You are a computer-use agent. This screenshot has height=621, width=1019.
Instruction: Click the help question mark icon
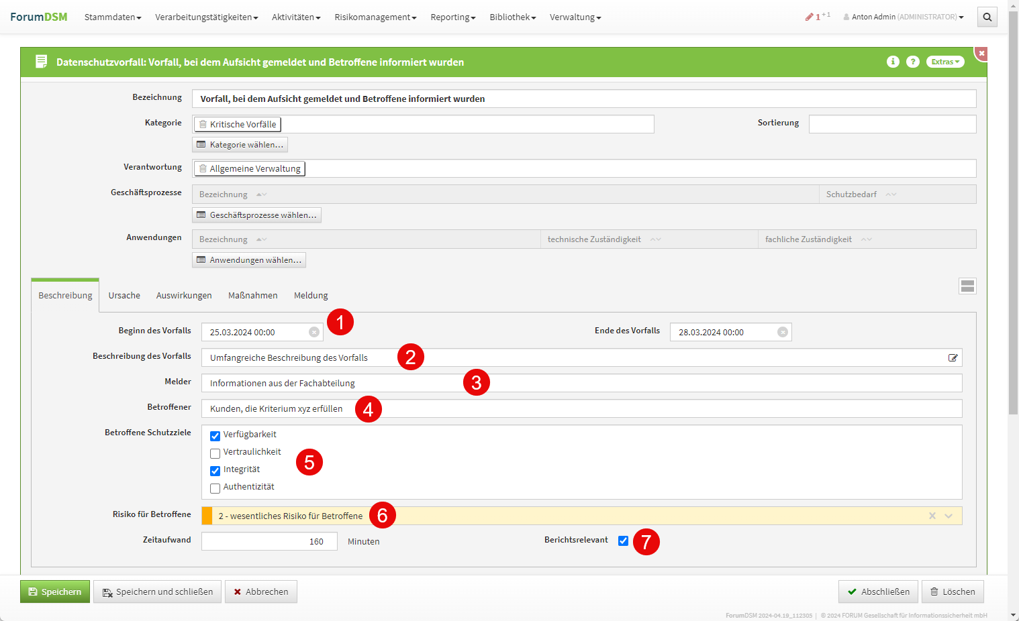point(912,62)
